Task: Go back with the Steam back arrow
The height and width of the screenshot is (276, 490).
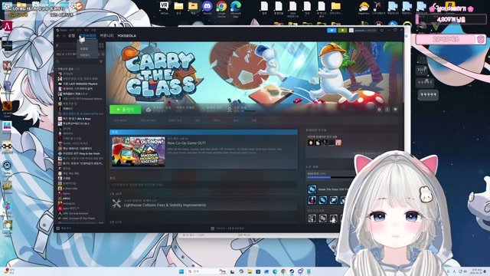Action: coord(58,36)
